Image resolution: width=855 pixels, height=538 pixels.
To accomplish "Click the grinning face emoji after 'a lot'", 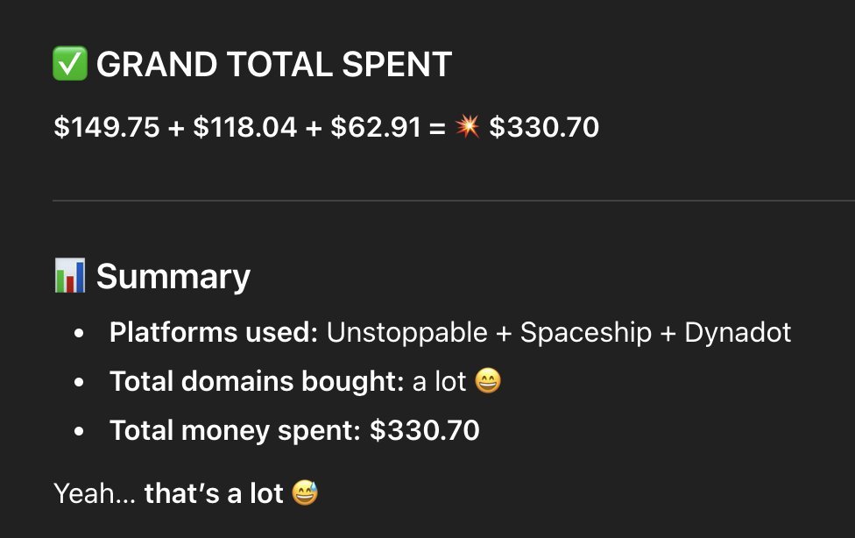I will pos(488,381).
